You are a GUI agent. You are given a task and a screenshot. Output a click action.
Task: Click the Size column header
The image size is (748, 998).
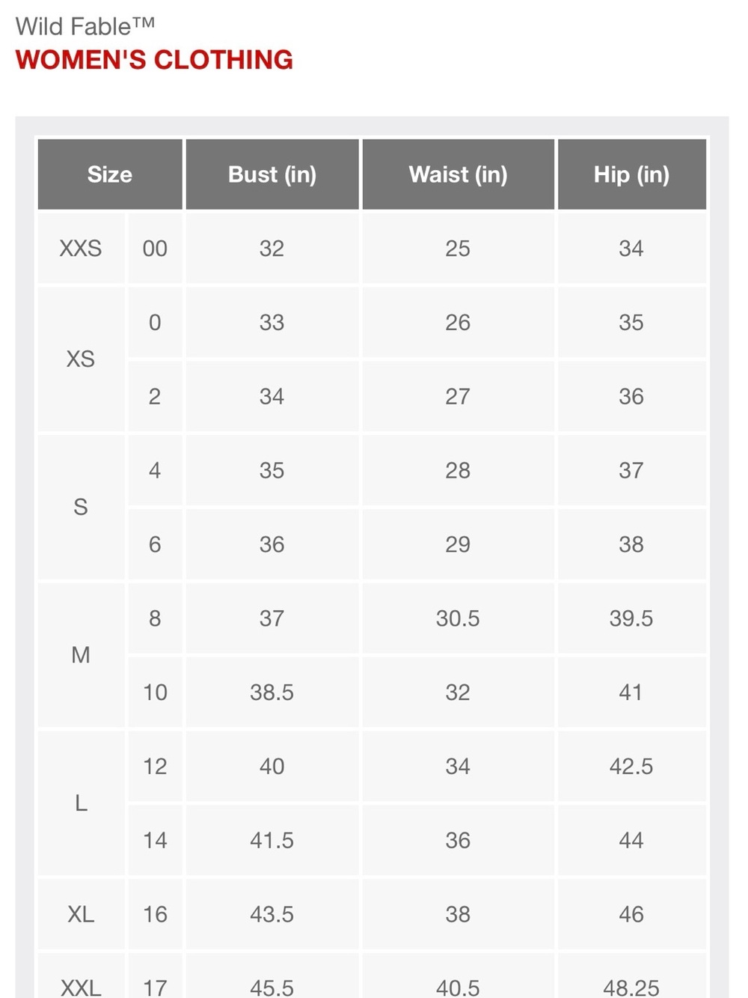tap(110, 174)
